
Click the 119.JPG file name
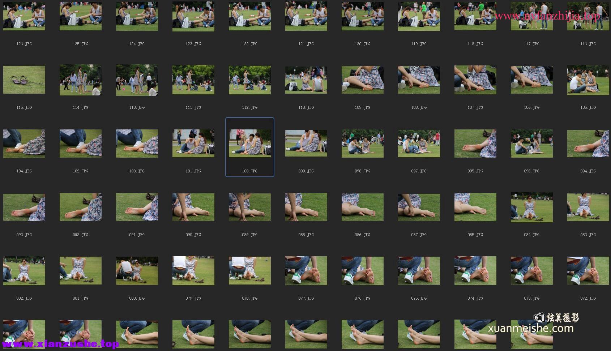point(419,44)
